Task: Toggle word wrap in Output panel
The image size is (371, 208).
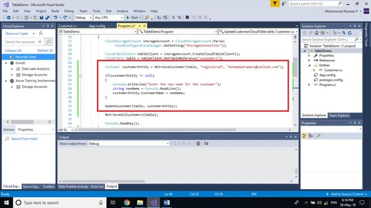Action: pyautogui.click(x=206, y=144)
